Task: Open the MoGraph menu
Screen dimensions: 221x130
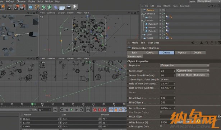Action: pyautogui.click(x=10, y=1)
